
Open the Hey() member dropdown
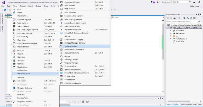coord(163,17)
